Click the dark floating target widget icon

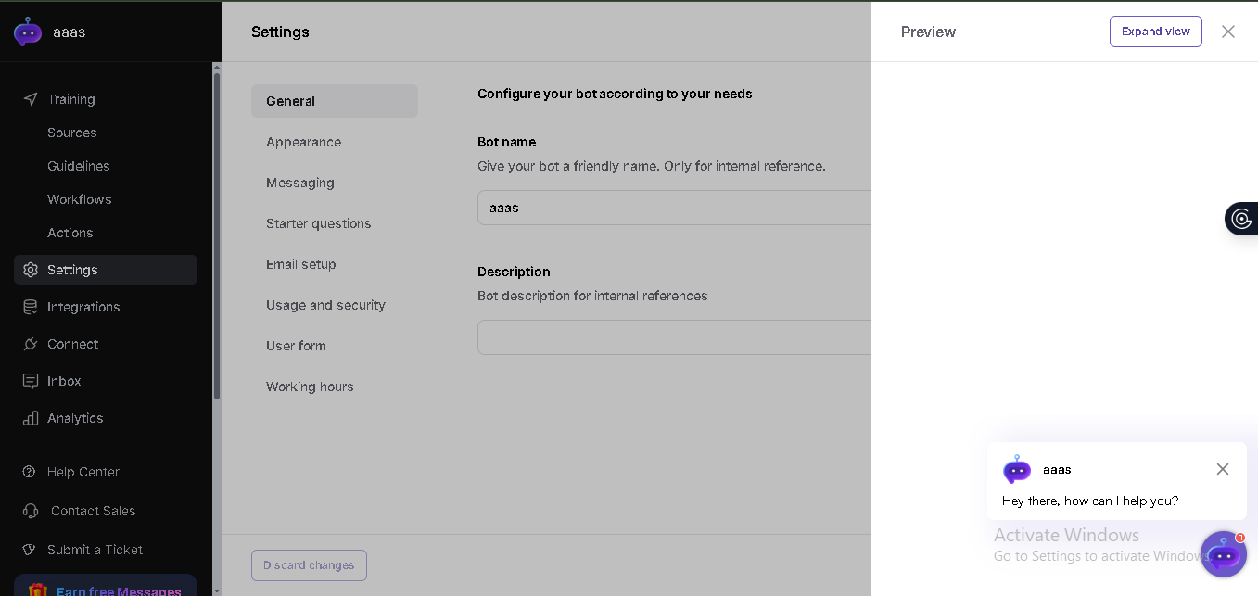[x=1242, y=219]
